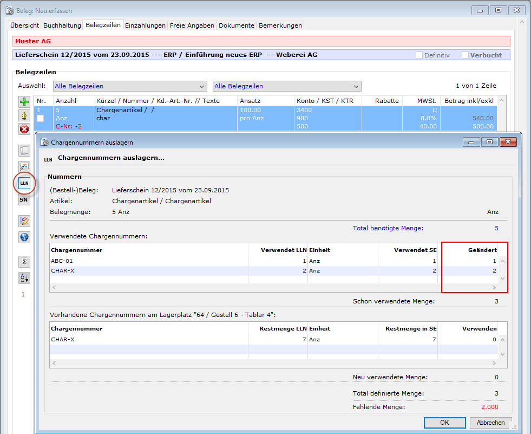The width and height of the screenshot is (531, 434).
Task: Toggle the Definitiv checkbox
Action: 419,55
